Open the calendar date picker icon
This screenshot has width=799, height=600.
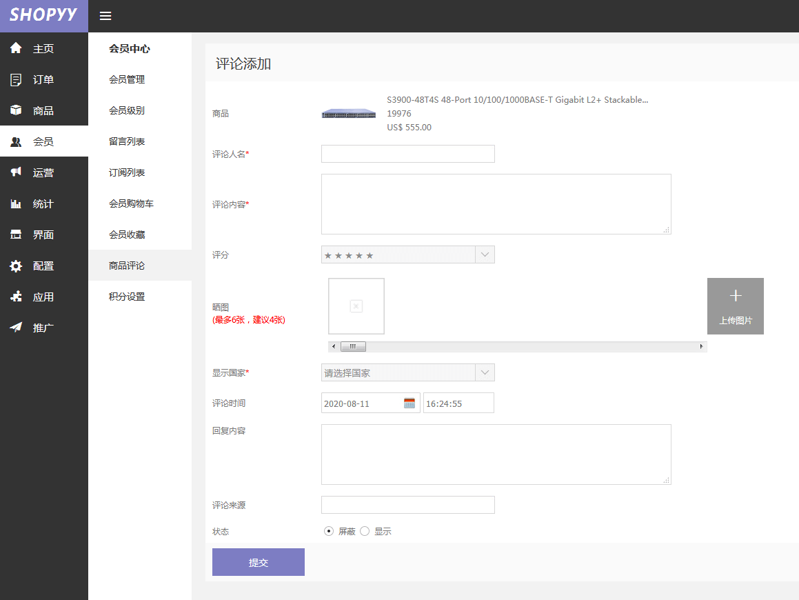[409, 403]
